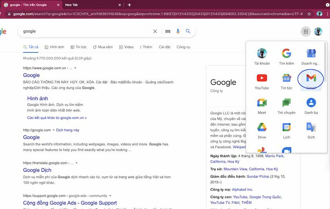Open the Tài khoản account app
Image resolution: width=330 pixels, height=209 pixels.
(262, 57)
